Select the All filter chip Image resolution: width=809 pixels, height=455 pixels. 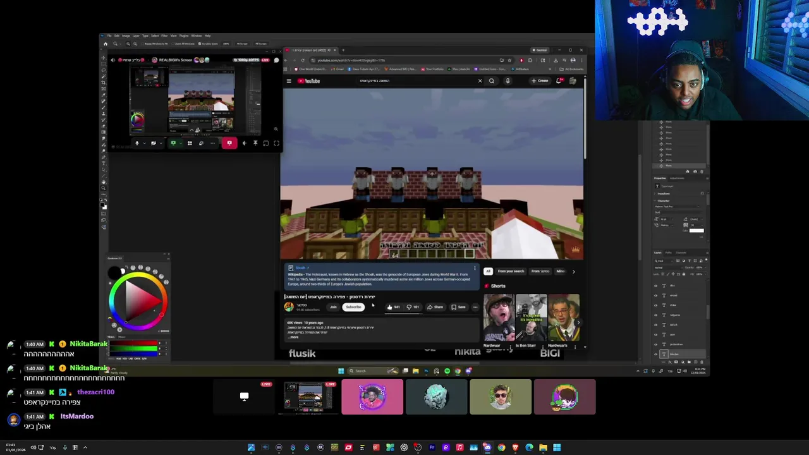point(488,271)
